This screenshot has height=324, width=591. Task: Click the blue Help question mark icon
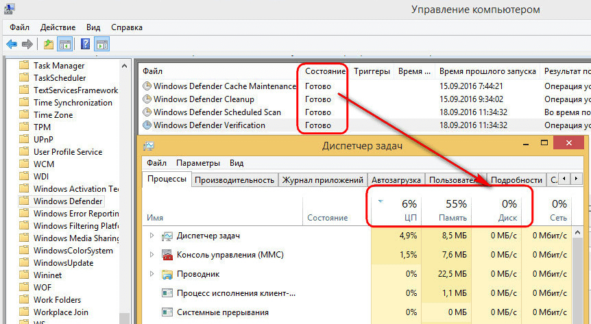[x=86, y=45]
